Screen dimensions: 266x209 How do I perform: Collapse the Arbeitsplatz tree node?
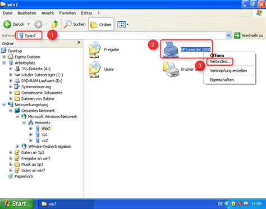[x=4, y=63]
